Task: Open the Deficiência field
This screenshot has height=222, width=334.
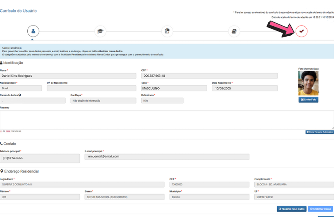Action: click(162, 100)
